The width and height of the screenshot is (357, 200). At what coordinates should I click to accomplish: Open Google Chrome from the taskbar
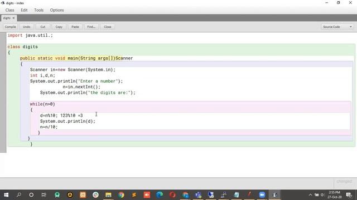121,195
